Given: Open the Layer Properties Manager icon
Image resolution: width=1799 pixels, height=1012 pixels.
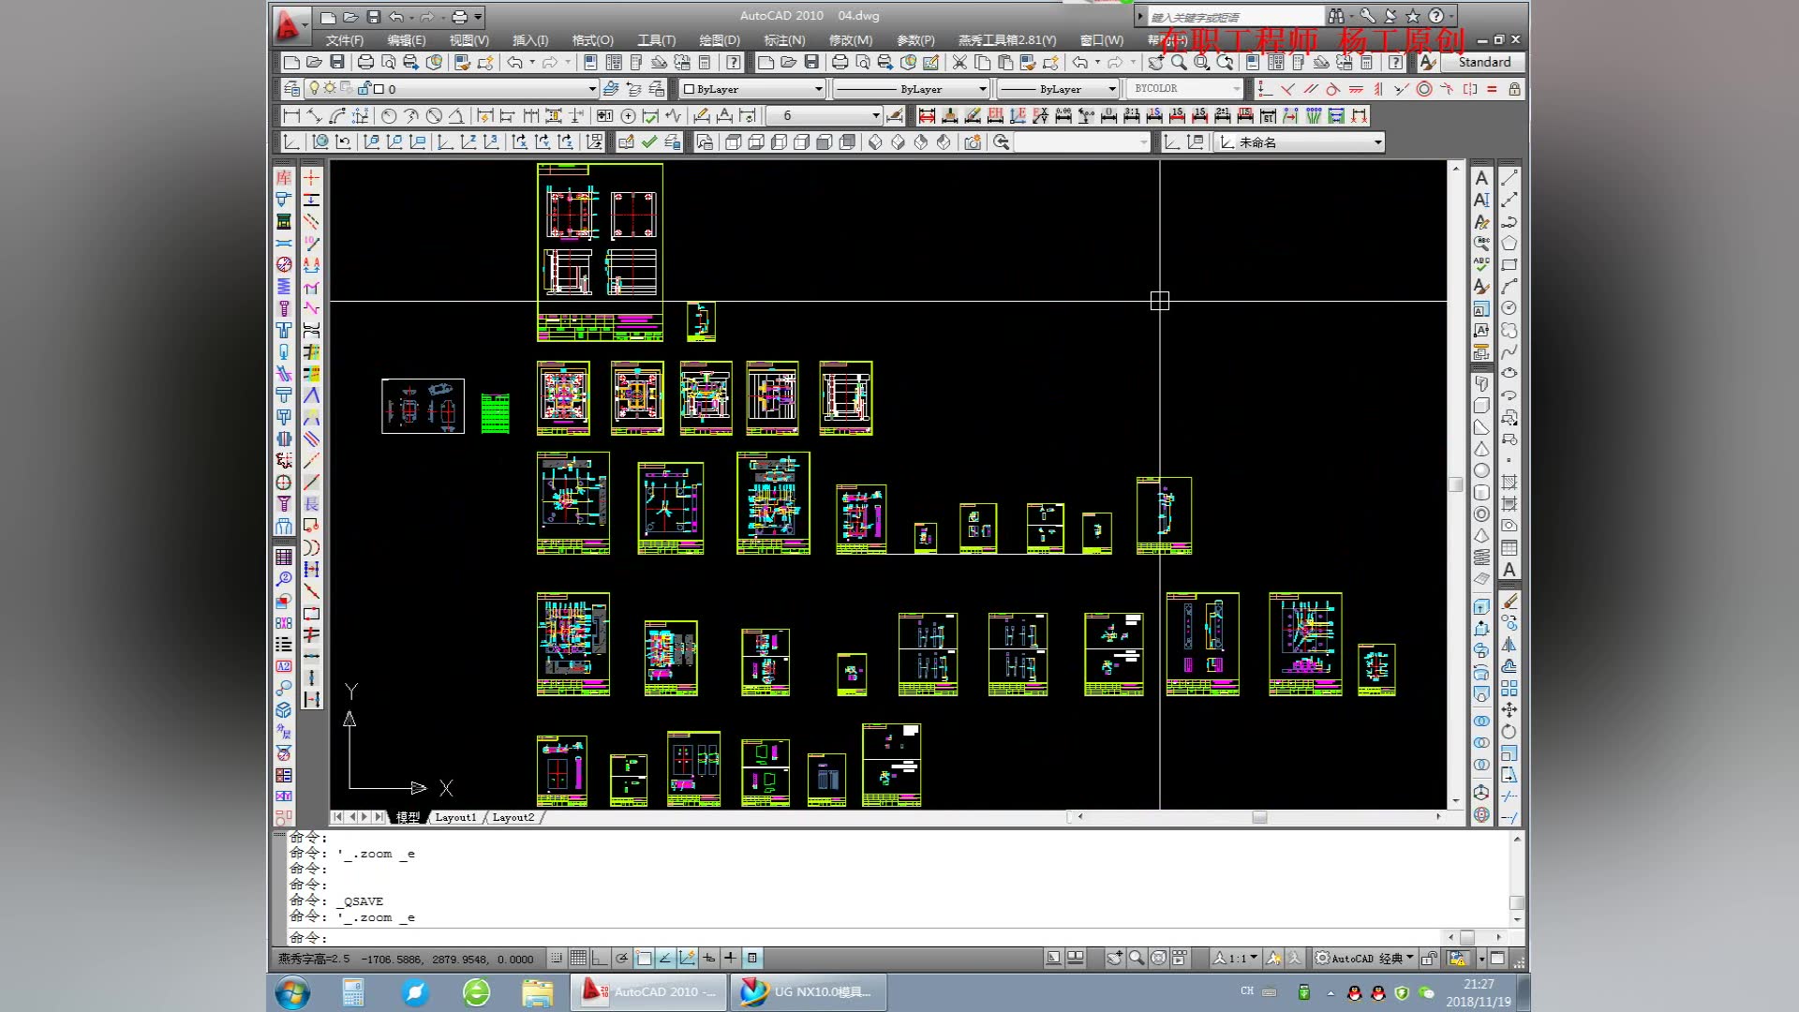Looking at the screenshot, I should [x=292, y=88].
